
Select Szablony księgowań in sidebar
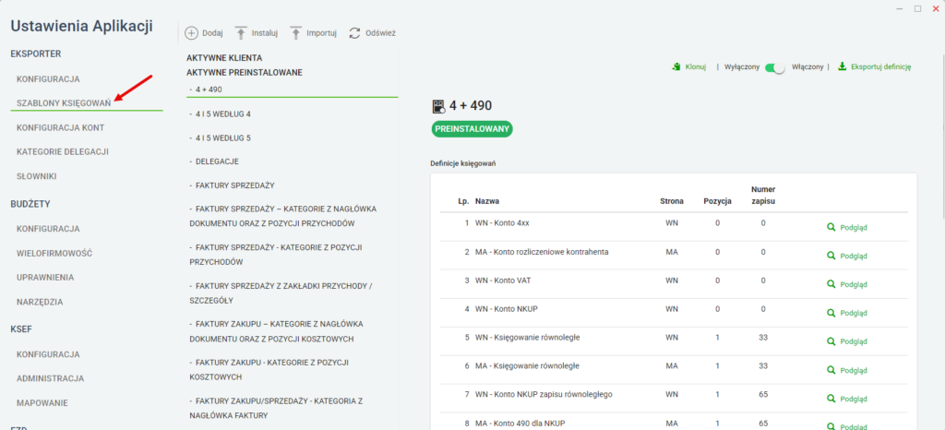coord(64,103)
